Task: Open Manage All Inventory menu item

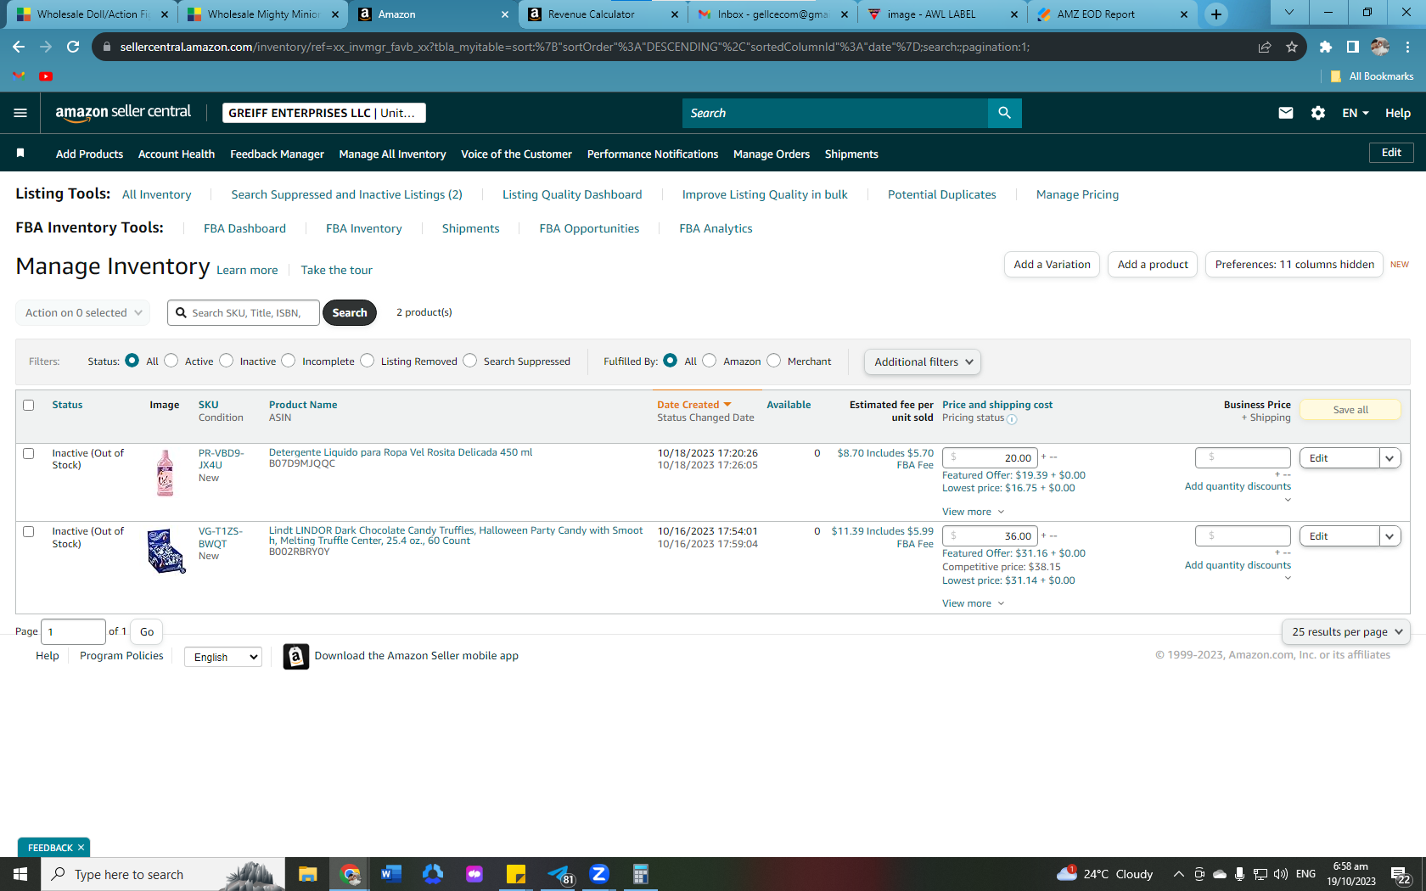Action: [392, 154]
